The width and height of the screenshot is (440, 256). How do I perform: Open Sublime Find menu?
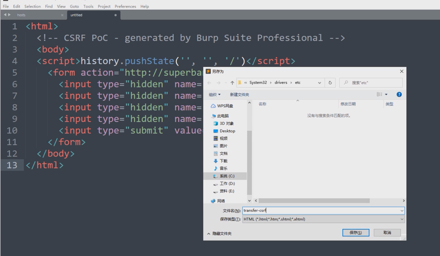point(49,6)
